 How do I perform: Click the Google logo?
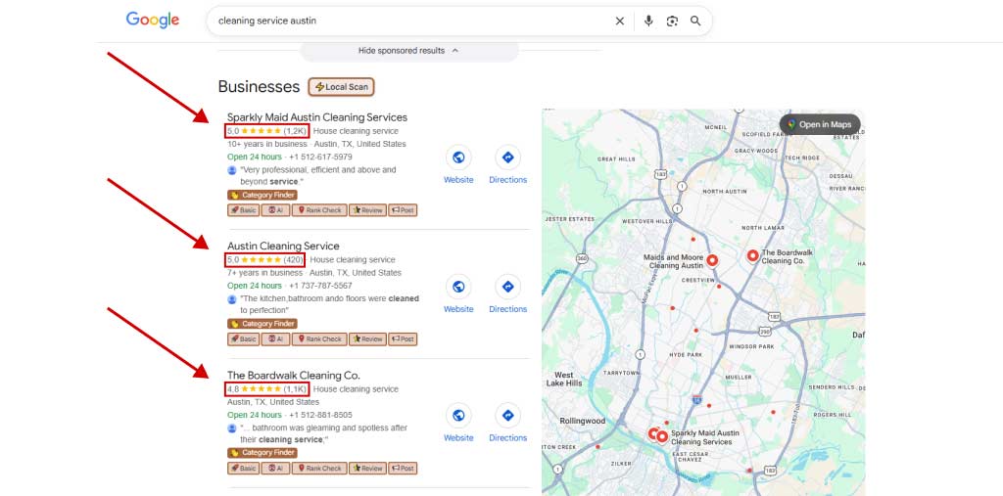153,21
